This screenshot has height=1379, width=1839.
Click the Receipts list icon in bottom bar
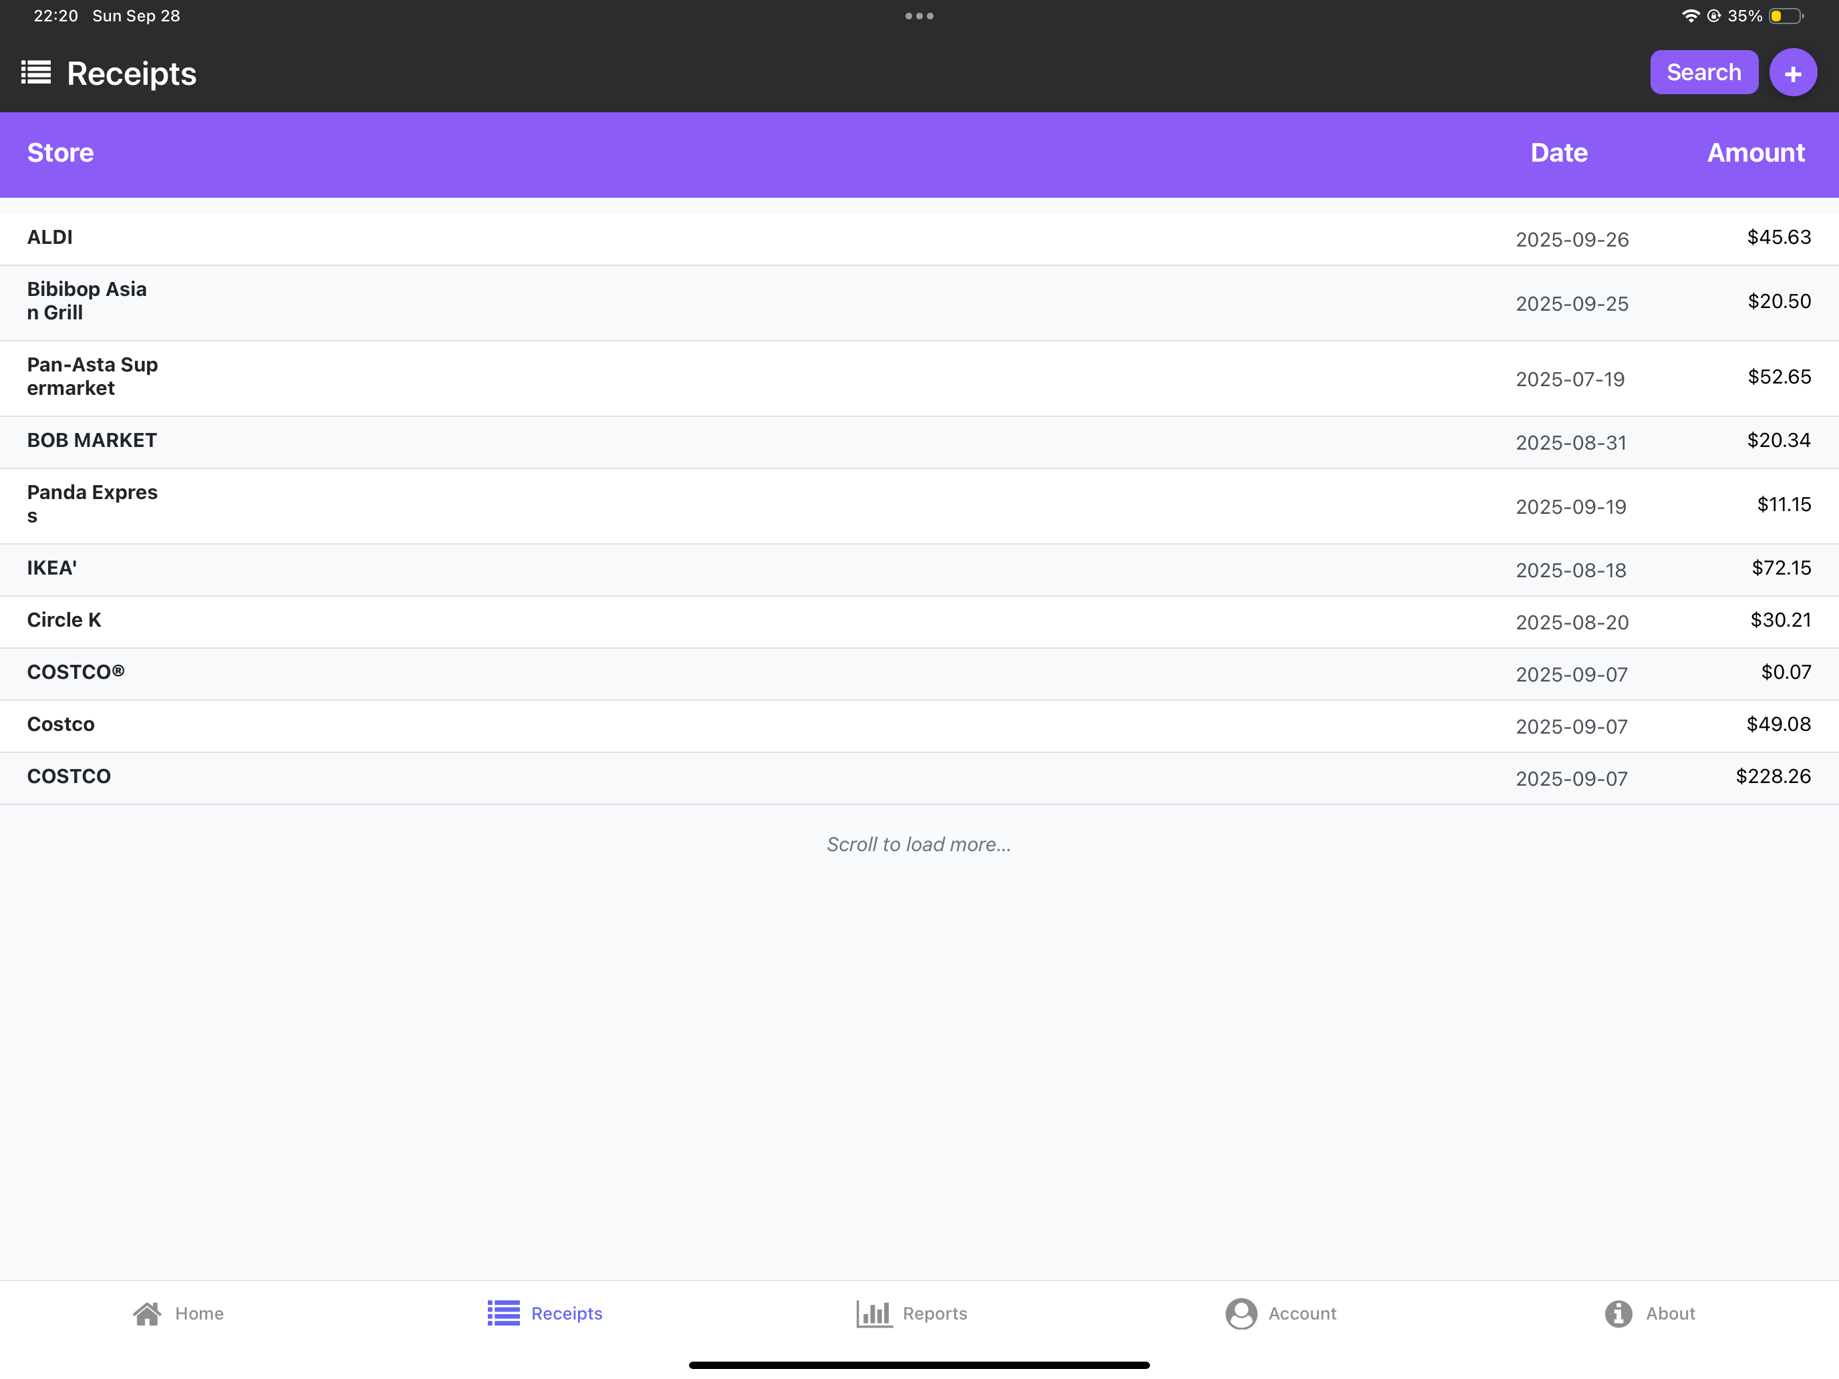coord(503,1314)
